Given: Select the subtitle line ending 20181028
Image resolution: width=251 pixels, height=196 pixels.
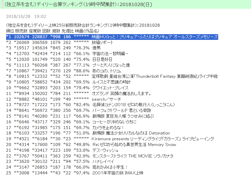Looking at the screenshot, I should (83, 25).
